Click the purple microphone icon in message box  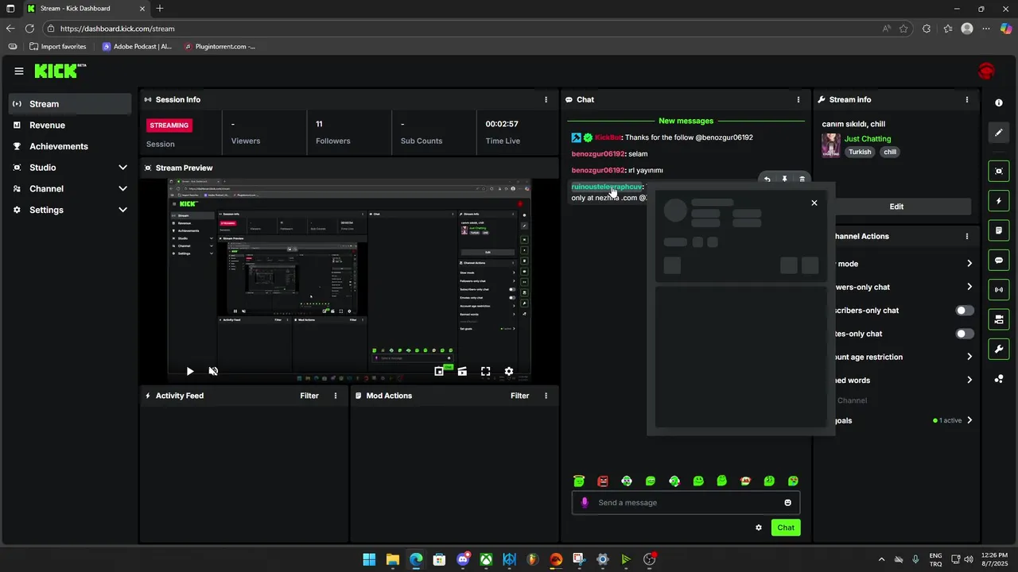(585, 503)
